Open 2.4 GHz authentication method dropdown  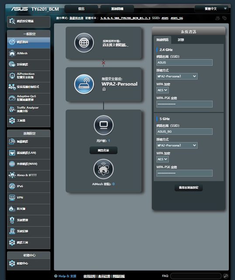pyautogui.click(x=177, y=77)
